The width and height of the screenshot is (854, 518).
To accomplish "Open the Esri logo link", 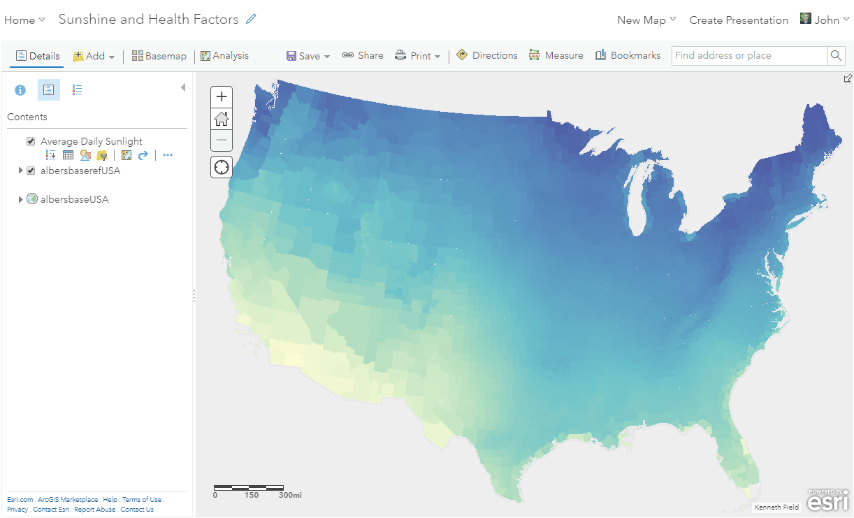I will pyautogui.click(x=828, y=500).
